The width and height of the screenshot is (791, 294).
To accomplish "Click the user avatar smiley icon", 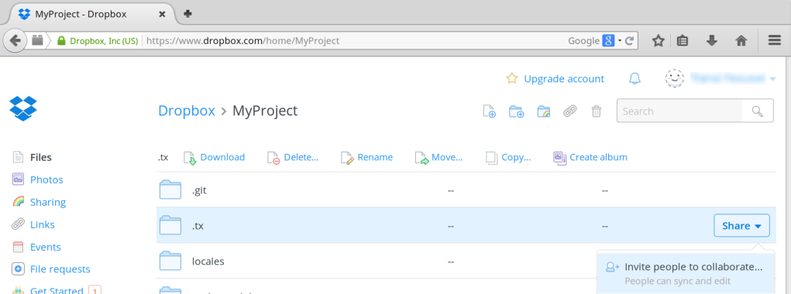I will pyautogui.click(x=675, y=79).
